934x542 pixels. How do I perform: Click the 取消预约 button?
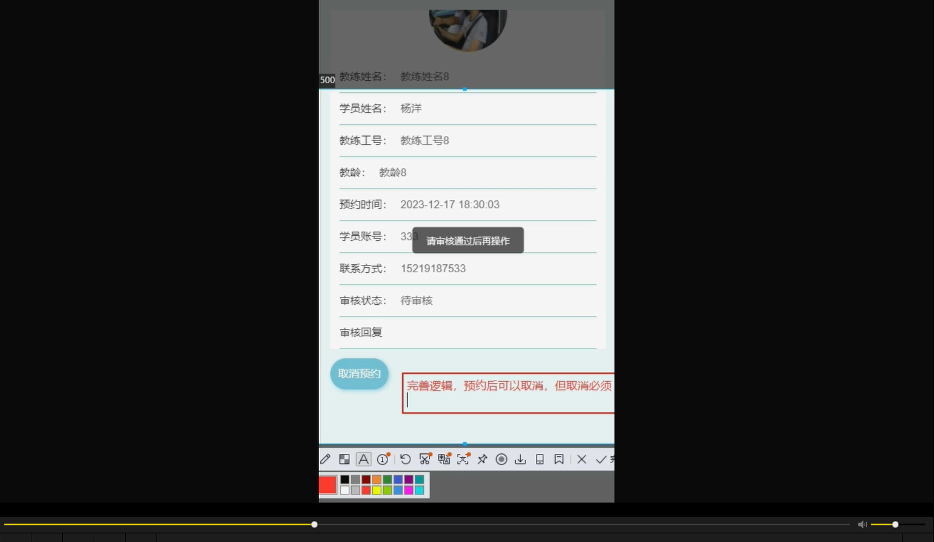coord(359,373)
